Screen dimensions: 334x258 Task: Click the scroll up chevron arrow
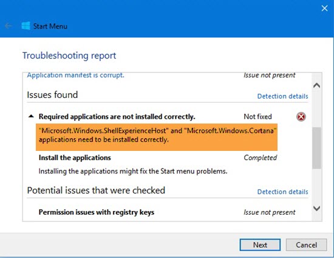click(x=317, y=86)
